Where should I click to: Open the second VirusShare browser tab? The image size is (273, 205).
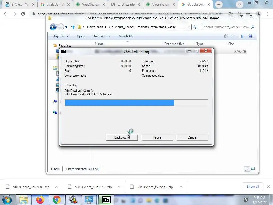(x=160, y=5)
